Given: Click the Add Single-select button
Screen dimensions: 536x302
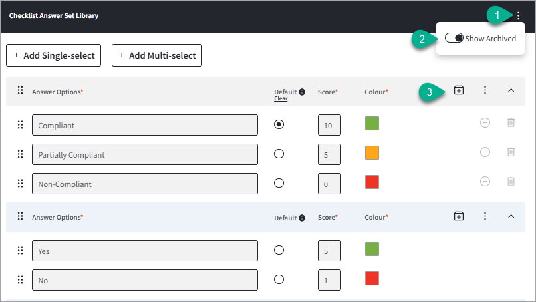Looking at the screenshot, I should [54, 55].
